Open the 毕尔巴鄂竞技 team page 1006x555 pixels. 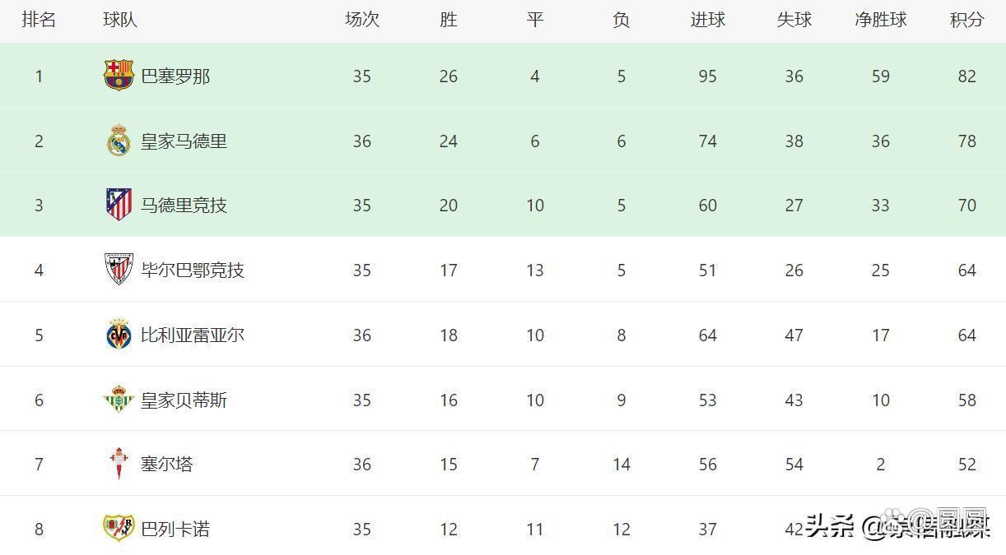(x=193, y=271)
